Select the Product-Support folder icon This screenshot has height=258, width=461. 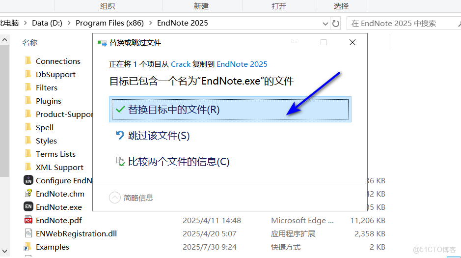click(28, 114)
